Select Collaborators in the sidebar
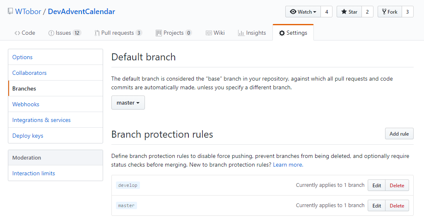 coord(29,73)
